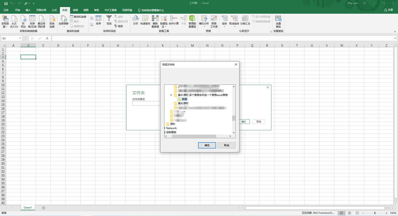The width and height of the screenshot is (398, 216).
Task: Click the 分类汇总 subtotal icon
Action: click(245, 19)
